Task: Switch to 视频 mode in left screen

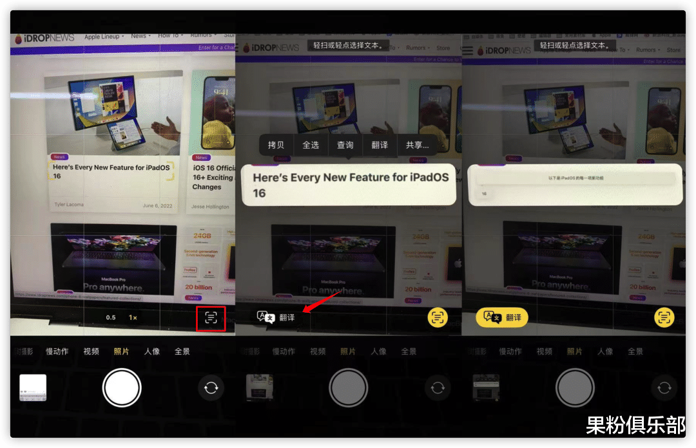Action: 91,351
